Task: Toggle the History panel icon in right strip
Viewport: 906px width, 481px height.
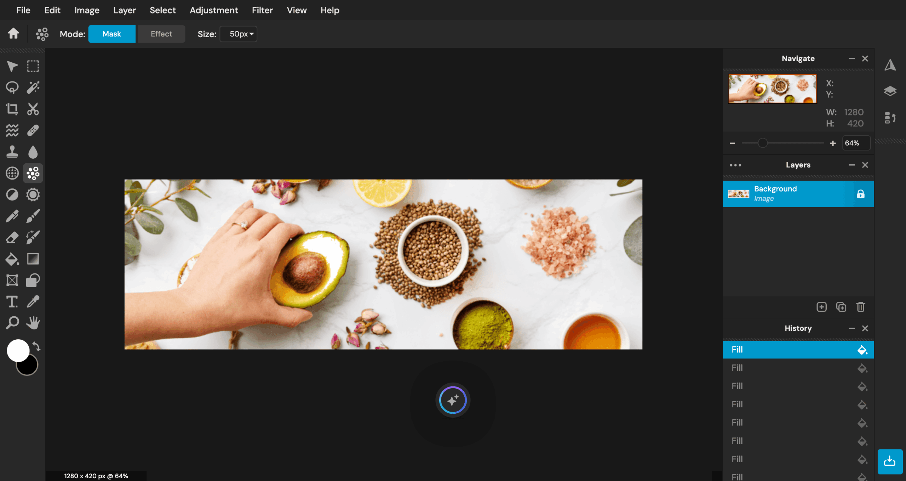Action: pos(890,118)
